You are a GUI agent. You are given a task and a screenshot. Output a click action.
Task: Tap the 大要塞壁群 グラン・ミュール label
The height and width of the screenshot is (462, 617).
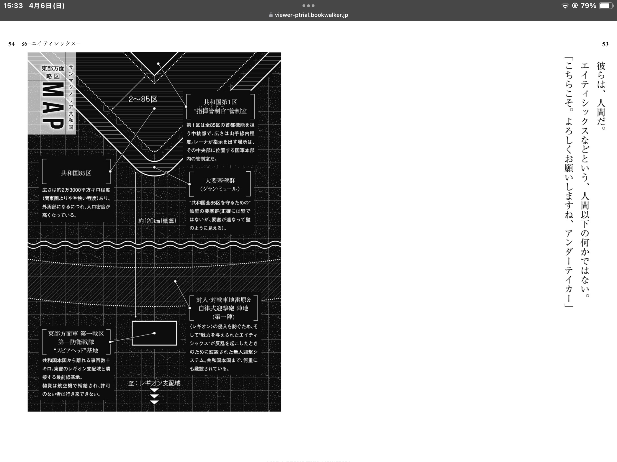(220, 184)
